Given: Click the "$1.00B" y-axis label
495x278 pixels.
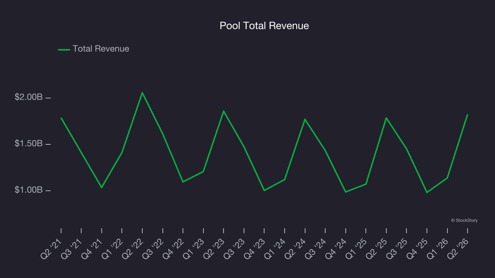Looking at the screenshot, I should click(29, 190).
